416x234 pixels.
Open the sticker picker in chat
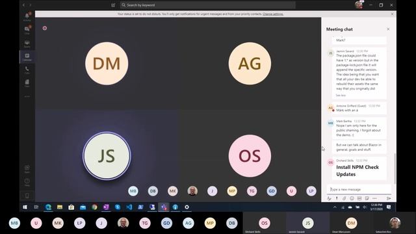coord(367,198)
